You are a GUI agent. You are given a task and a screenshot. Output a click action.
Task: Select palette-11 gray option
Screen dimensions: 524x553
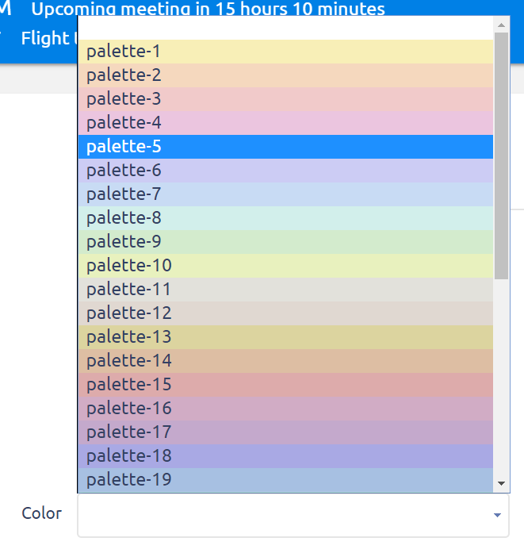click(x=285, y=290)
